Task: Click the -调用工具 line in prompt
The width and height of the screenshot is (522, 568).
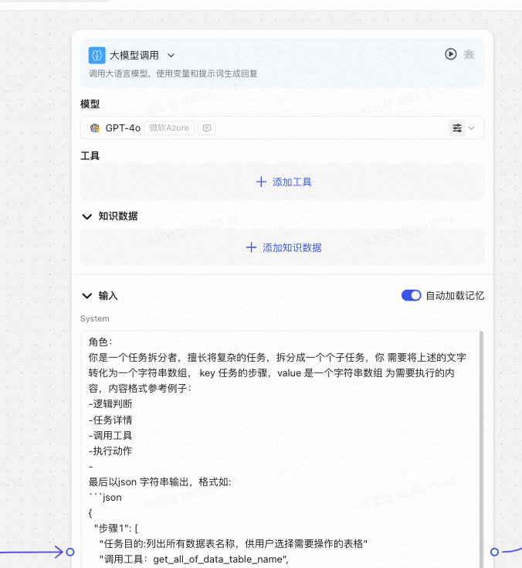Action: click(110, 435)
